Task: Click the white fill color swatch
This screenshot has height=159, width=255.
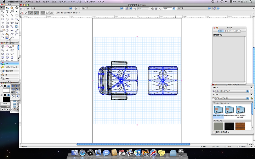Action: pyautogui.click(x=6, y=90)
